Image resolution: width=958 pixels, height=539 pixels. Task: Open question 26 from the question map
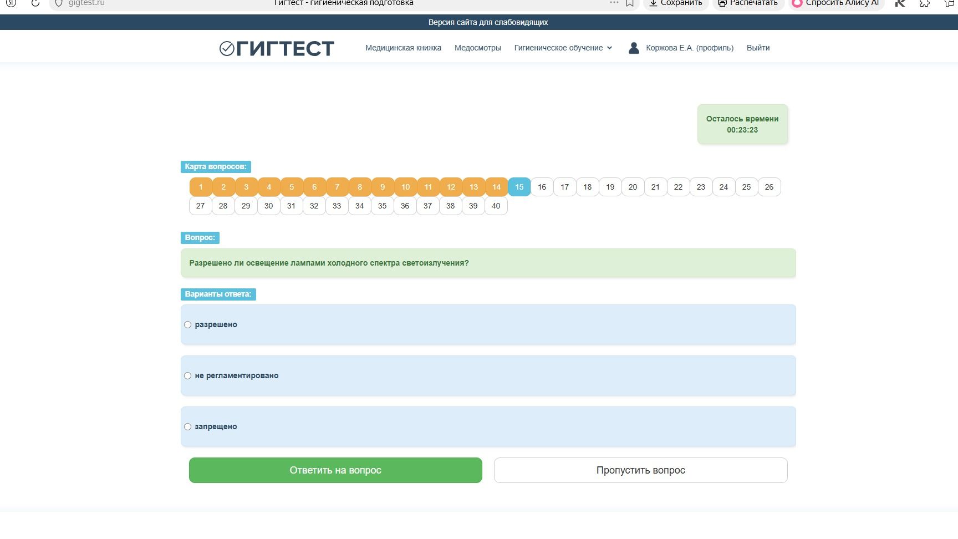tap(769, 187)
